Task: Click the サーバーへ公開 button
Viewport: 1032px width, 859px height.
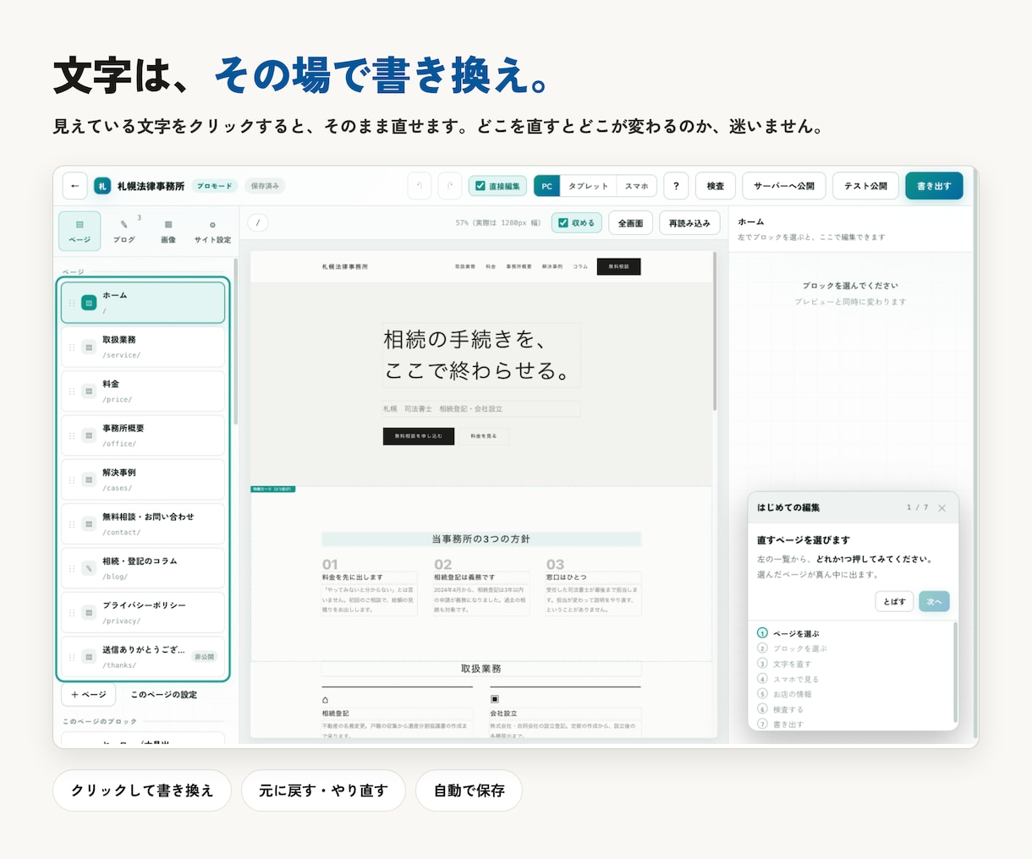Action: (x=784, y=186)
